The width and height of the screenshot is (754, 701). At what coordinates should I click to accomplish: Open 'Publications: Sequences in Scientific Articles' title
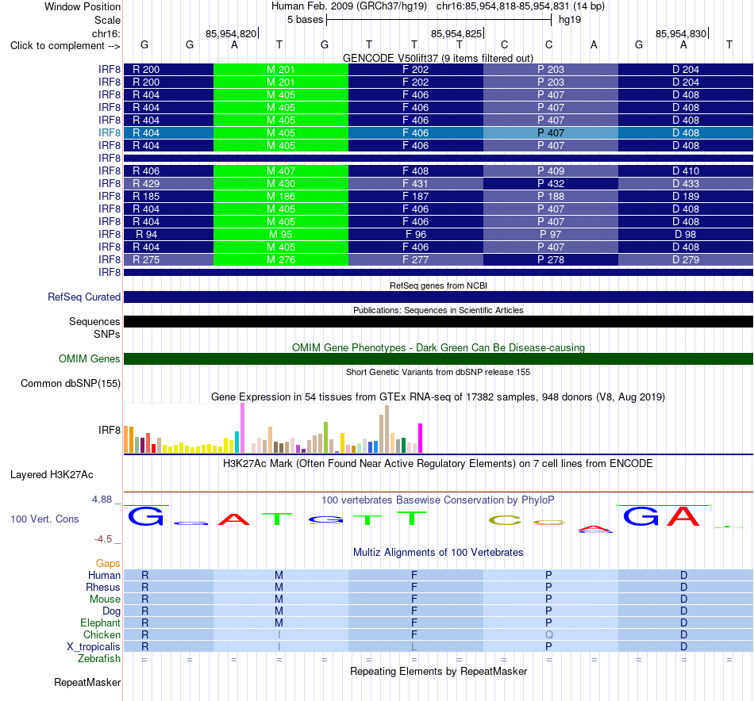(x=438, y=310)
